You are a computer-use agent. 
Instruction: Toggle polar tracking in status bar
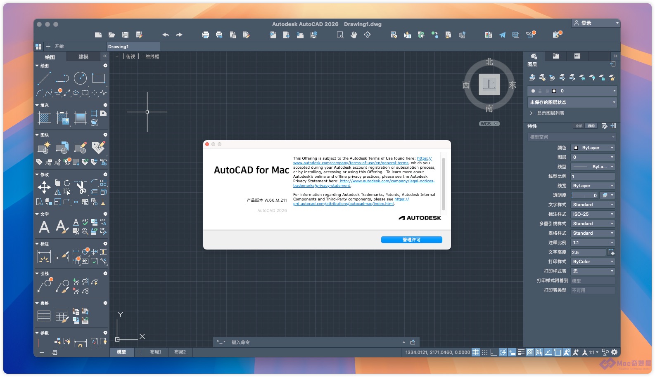point(503,352)
